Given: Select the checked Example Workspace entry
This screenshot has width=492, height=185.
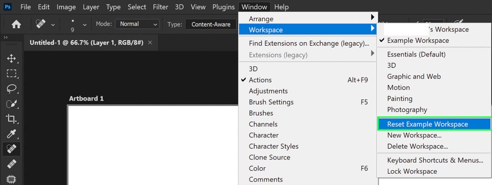Looking at the screenshot, I should pyautogui.click(x=434, y=40).
